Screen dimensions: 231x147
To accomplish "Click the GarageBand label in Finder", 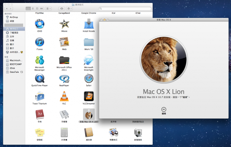I will pyautogui.click(x=64, y=13).
